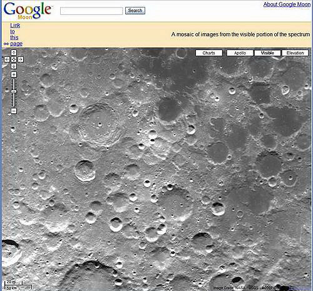Image resolution: width=313 pixels, height=291 pixels.
Task: Pan the map left with the arrow
Action: [7, 59]
